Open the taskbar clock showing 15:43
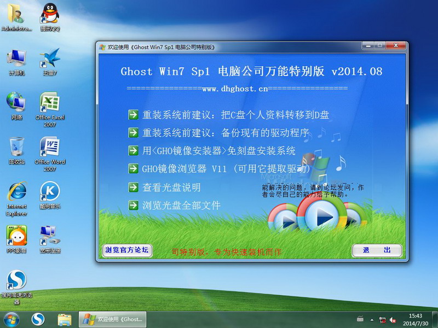This screenshot has height=328, width=438. tap(416, 316)
